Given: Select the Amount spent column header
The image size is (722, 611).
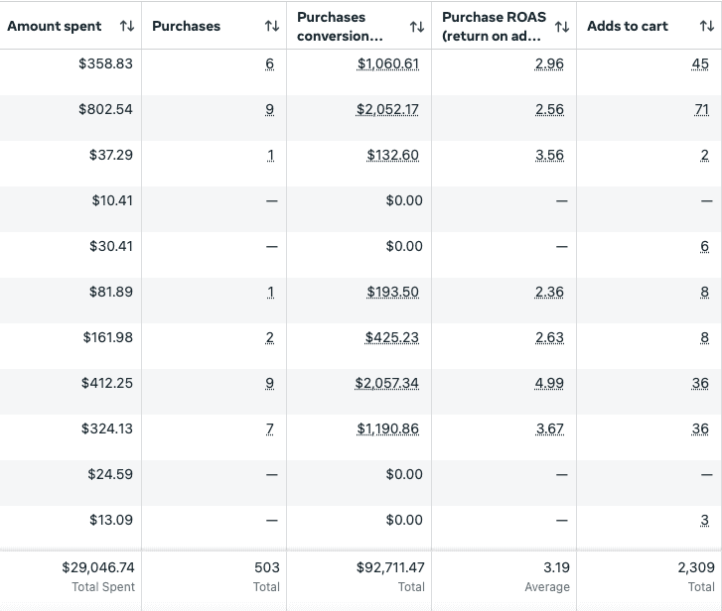Looking at the screenshot, I should (55, 26).
